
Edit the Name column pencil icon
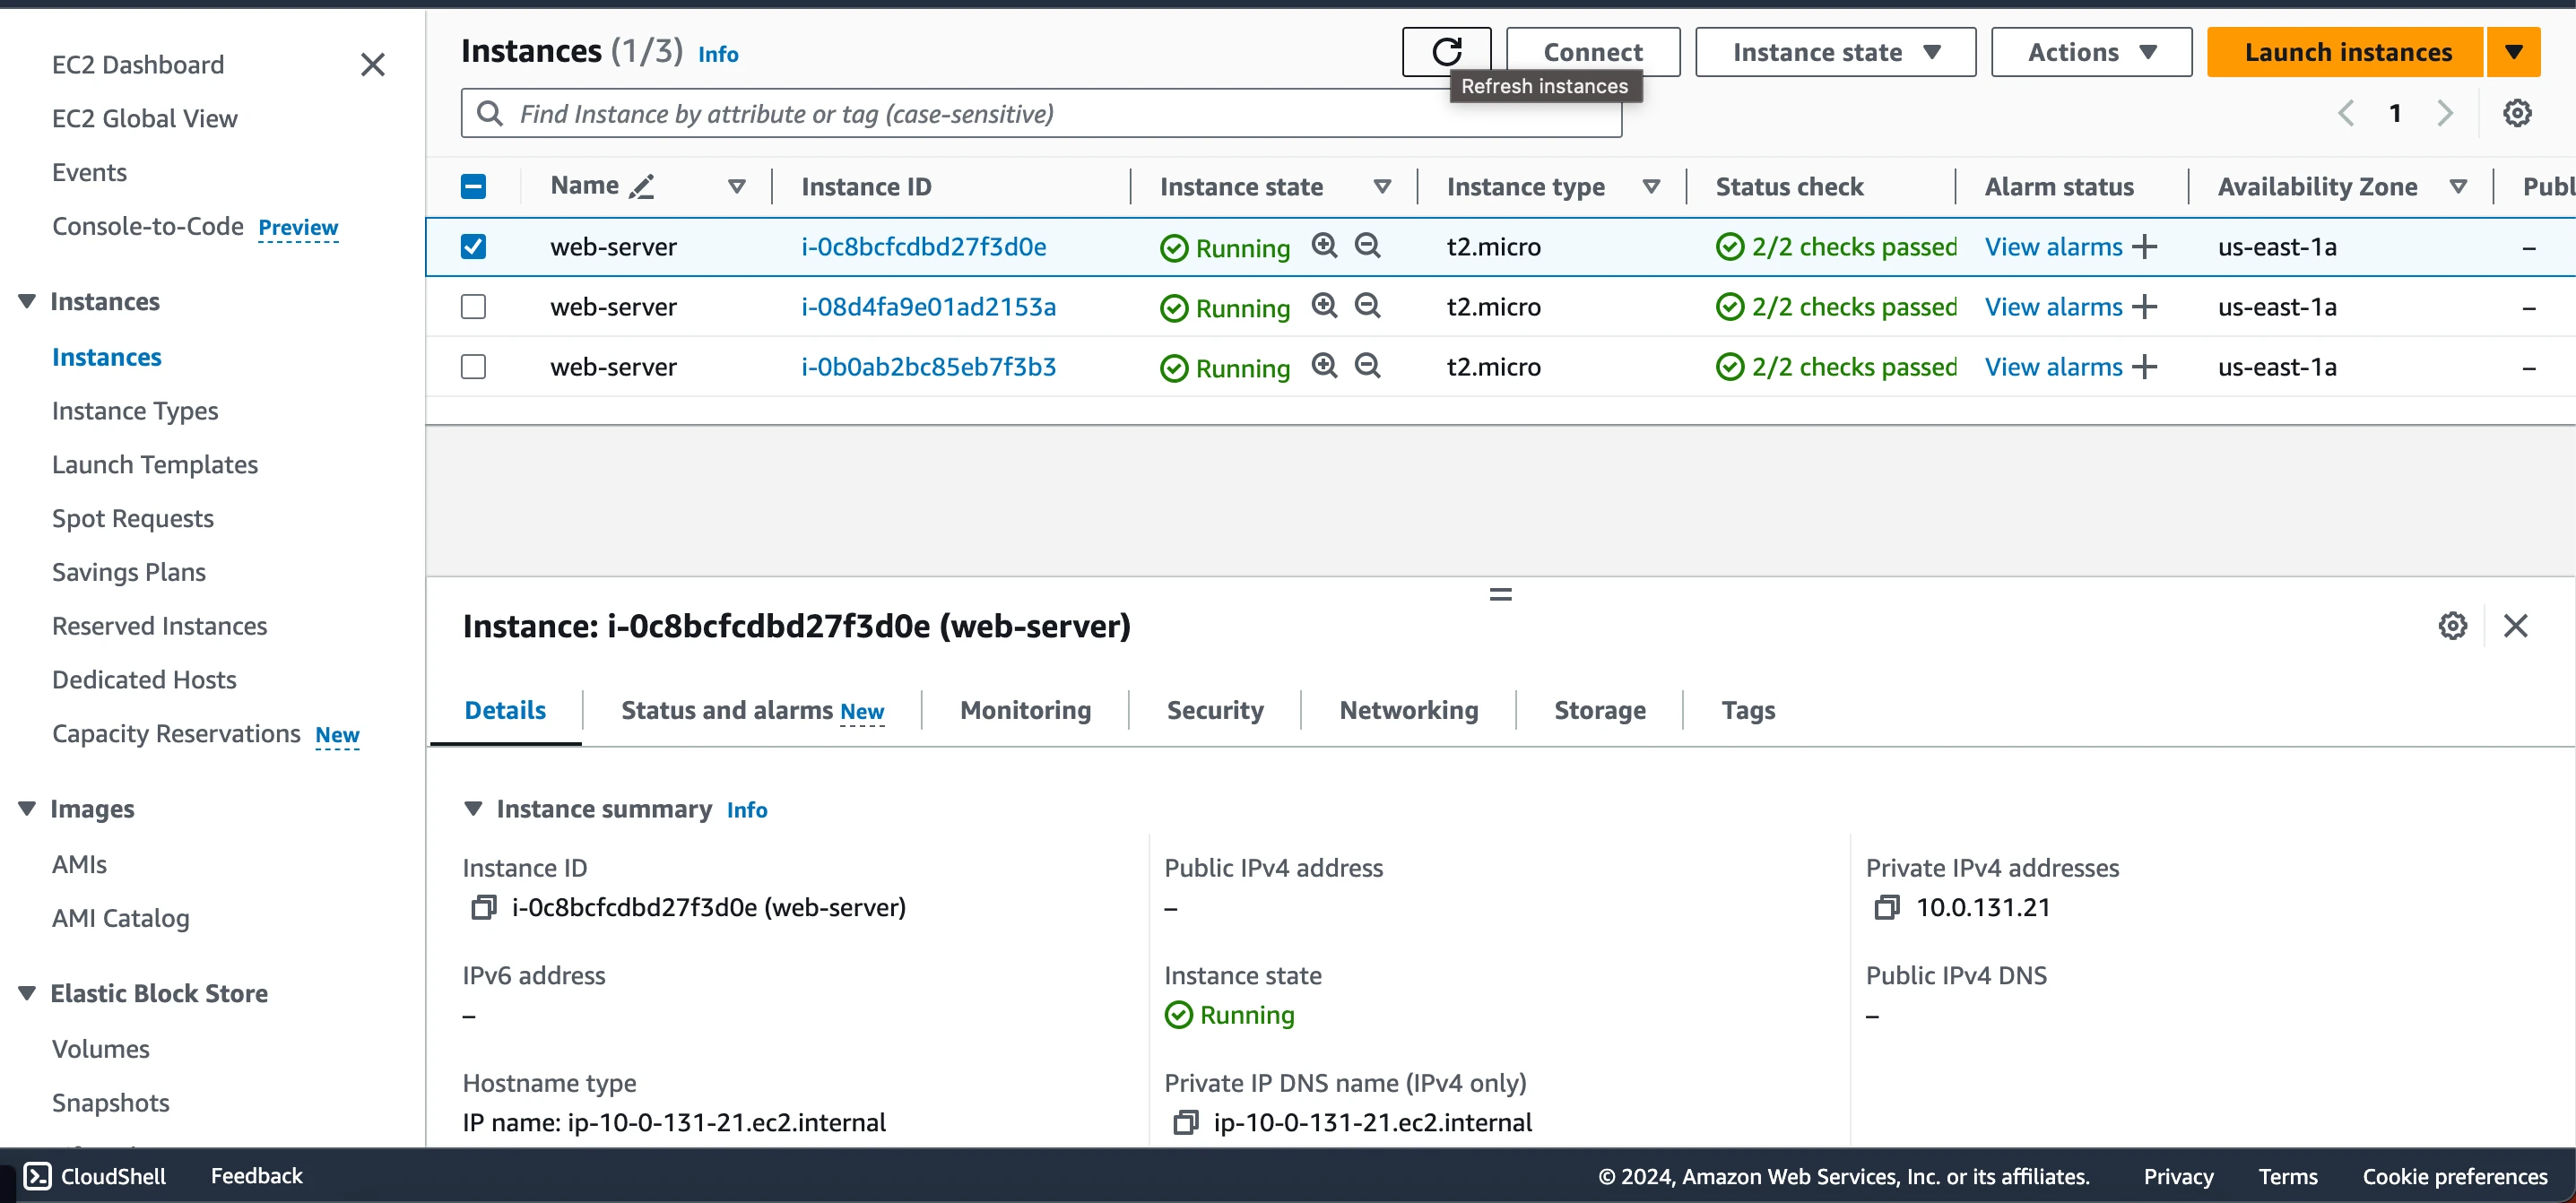click(641, 186)
